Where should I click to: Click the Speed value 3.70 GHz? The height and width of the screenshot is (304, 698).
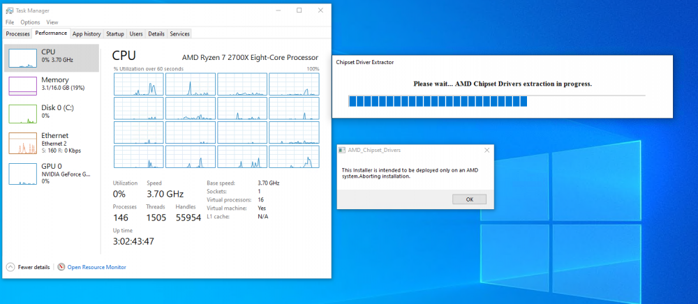point(165,195)
